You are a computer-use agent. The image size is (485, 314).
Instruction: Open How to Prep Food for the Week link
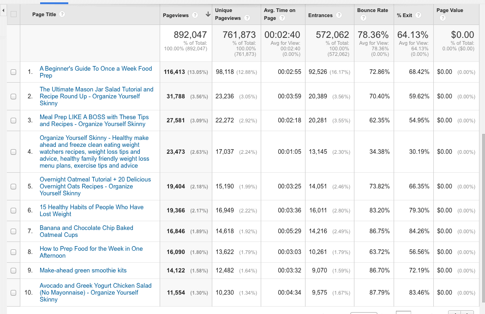[91, 252]
